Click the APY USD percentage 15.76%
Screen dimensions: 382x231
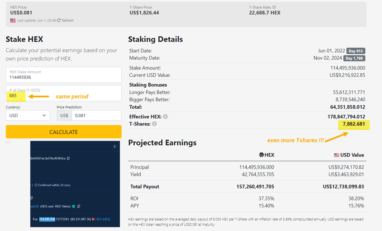[356, 206]
